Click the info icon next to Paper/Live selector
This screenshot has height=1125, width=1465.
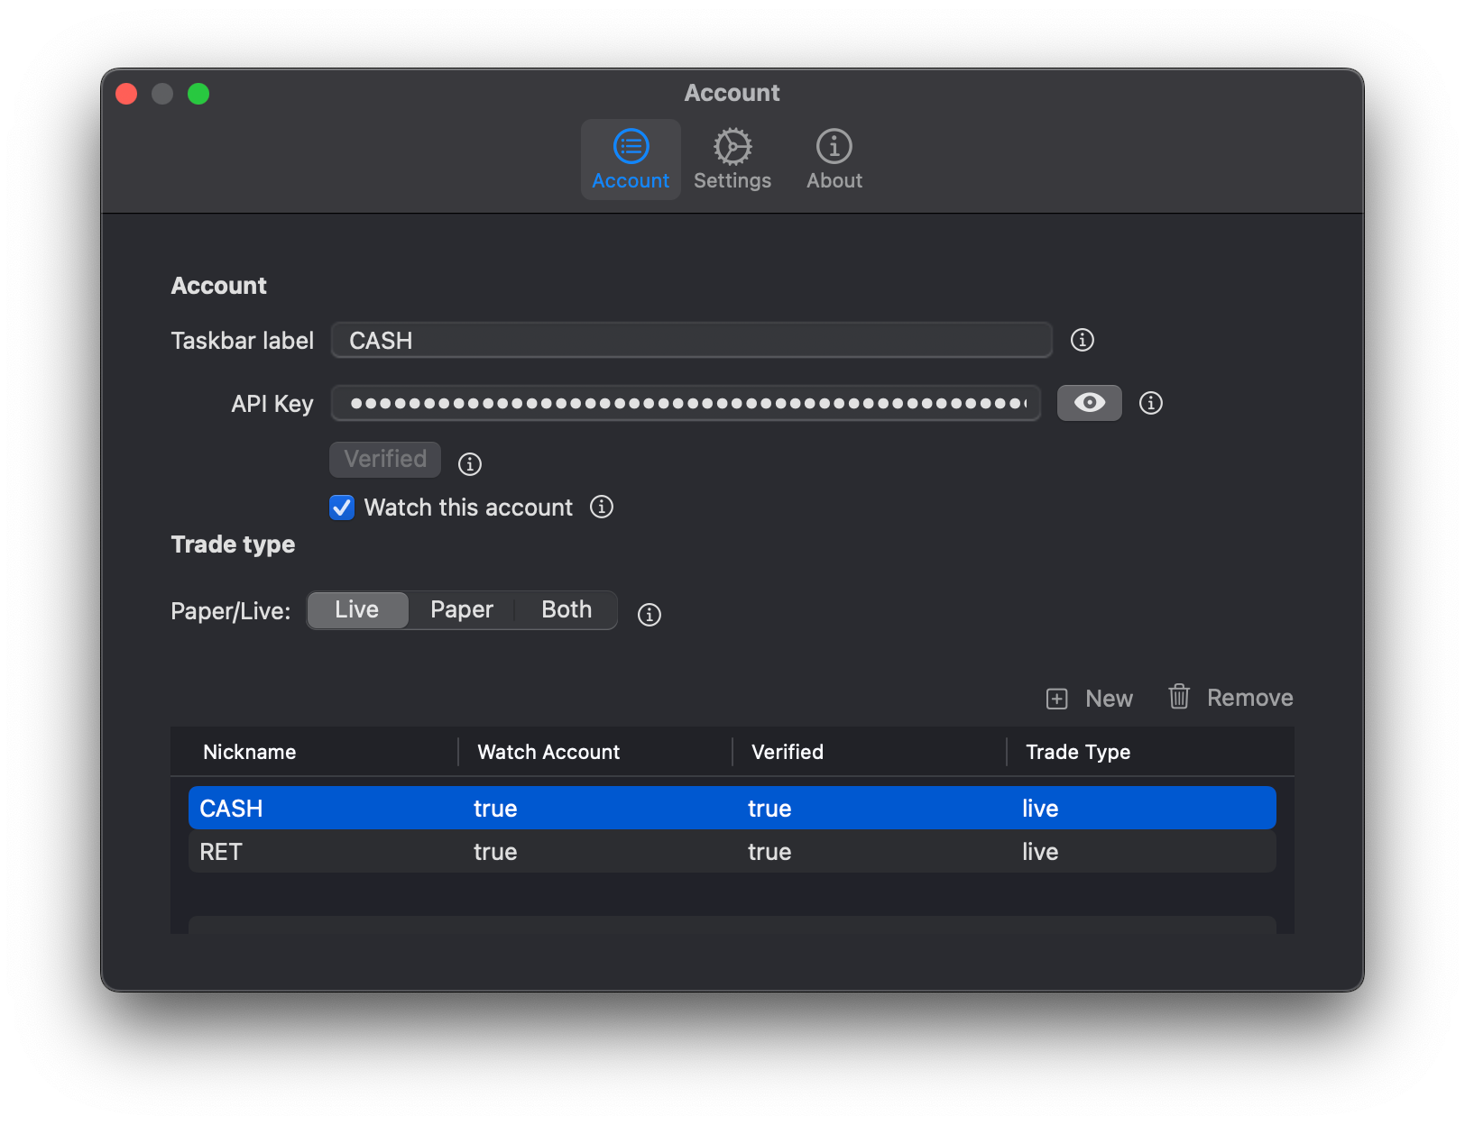click(648, 614)
